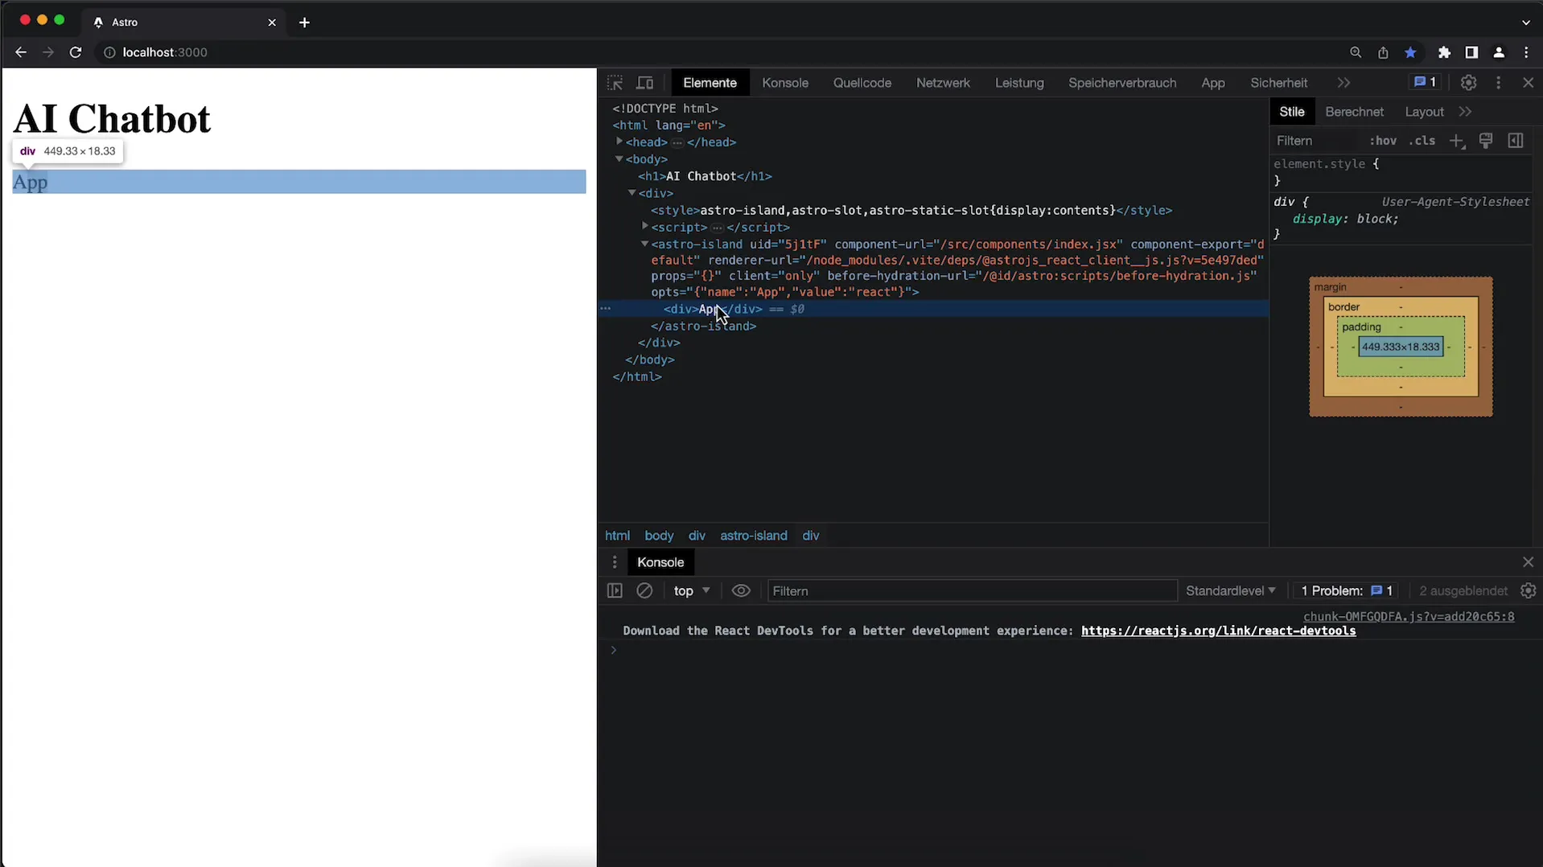Click the 1 Problem issues button
This screenshot has width=1543, height=867.
tap(1347, 590)
